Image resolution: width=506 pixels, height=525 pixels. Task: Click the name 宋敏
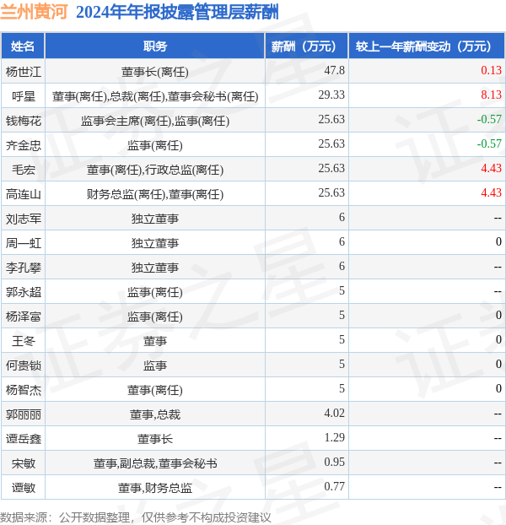click(24, 463)
